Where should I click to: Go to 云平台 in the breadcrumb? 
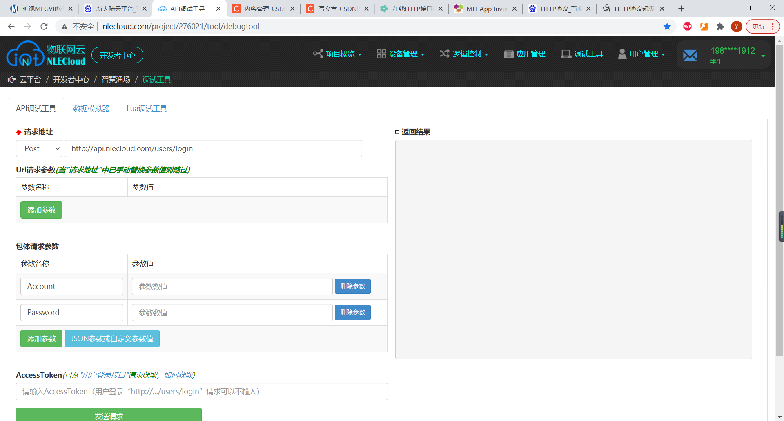click(30, 79)
